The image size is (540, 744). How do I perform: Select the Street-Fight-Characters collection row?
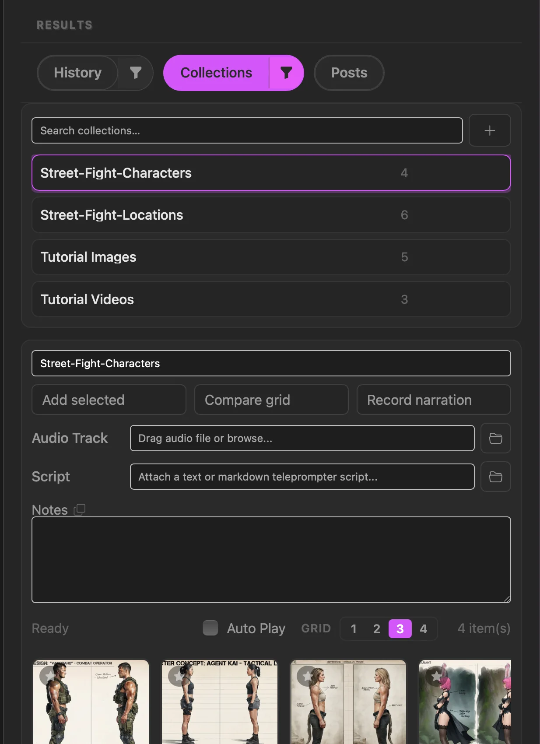(271, 173)
